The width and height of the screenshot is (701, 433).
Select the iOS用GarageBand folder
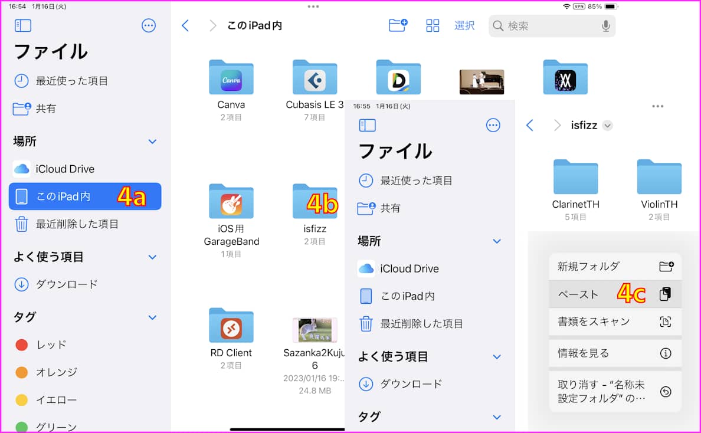pyautogui.click(x=231, y=202)
